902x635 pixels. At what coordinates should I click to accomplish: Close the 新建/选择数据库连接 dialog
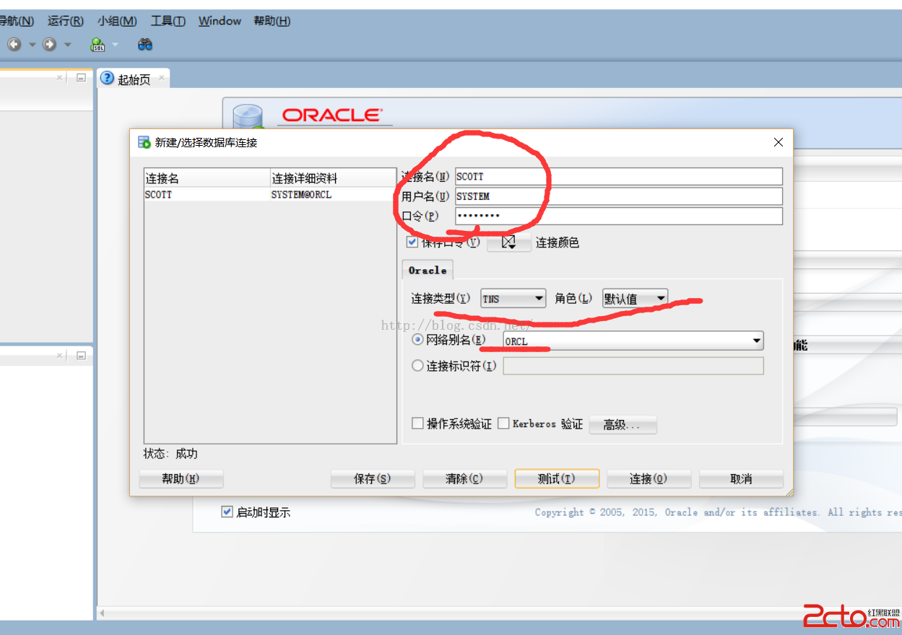(x=778, y=142)
